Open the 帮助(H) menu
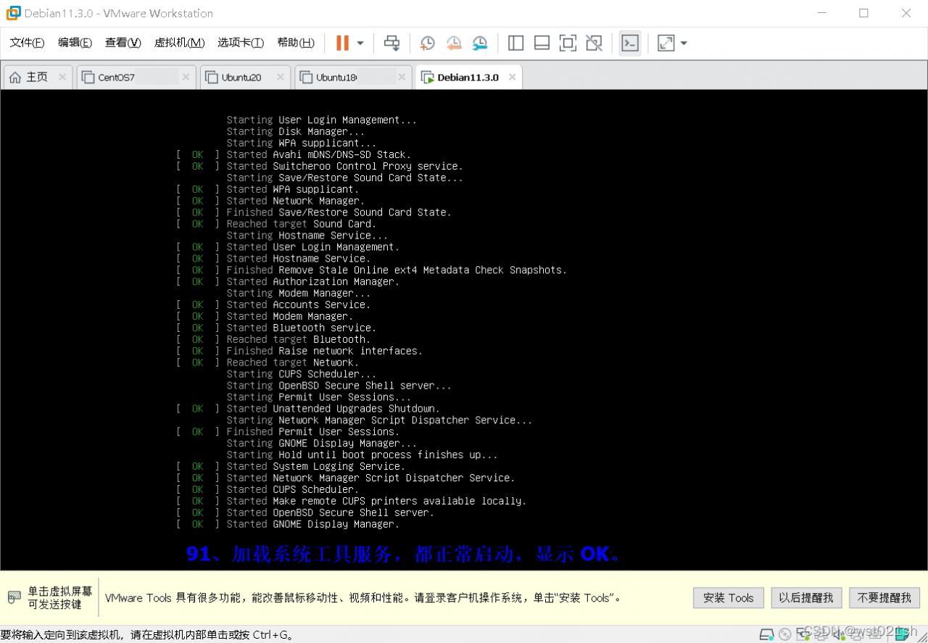The height and width of the screenshot is (643, 928). 296,43
